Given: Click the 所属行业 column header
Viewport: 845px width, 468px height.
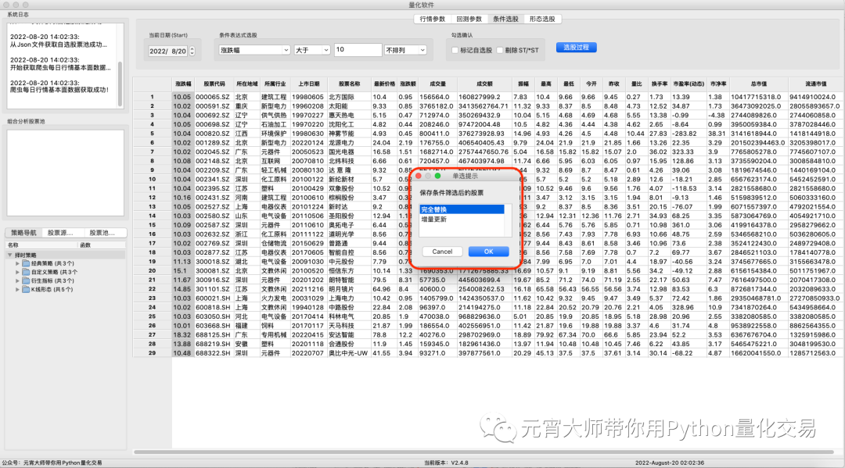Looking at the screenshot, I should pos(275,84).
